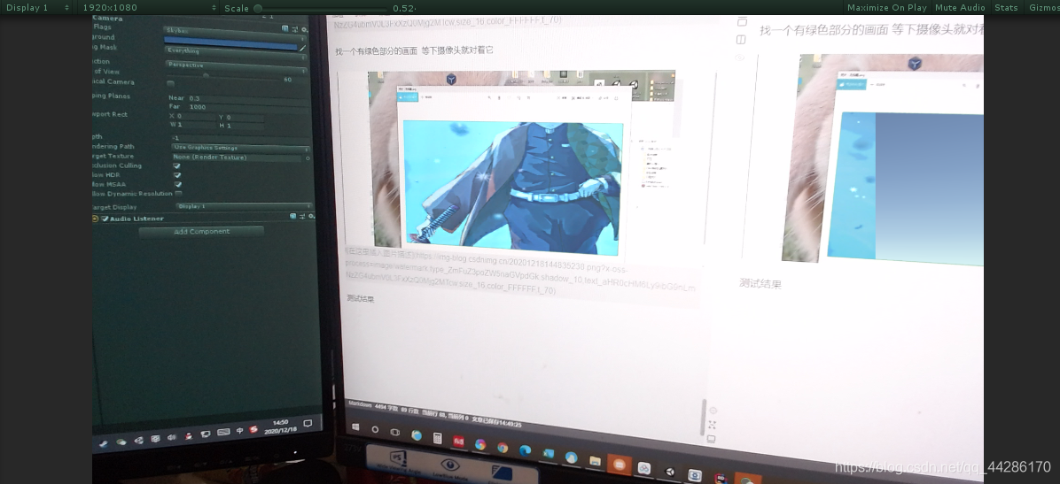
Task: Toggle the Allow HDR checkbox
Action: coord(178,175)
